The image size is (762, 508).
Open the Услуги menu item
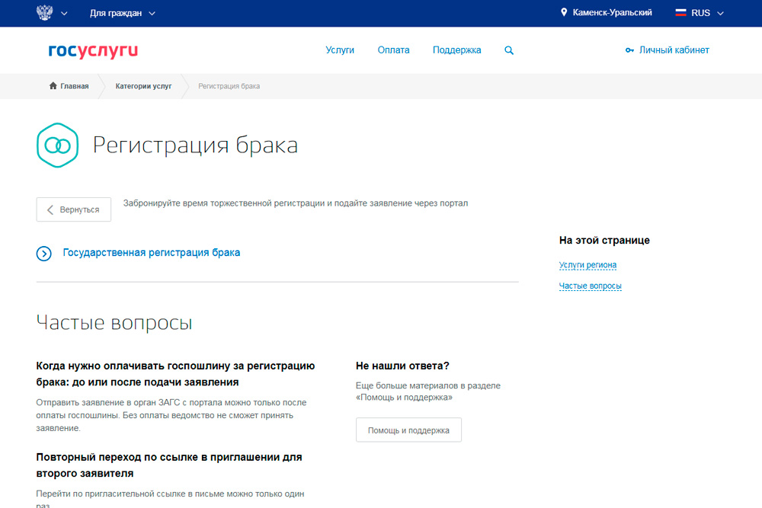[x=340, y=50]
